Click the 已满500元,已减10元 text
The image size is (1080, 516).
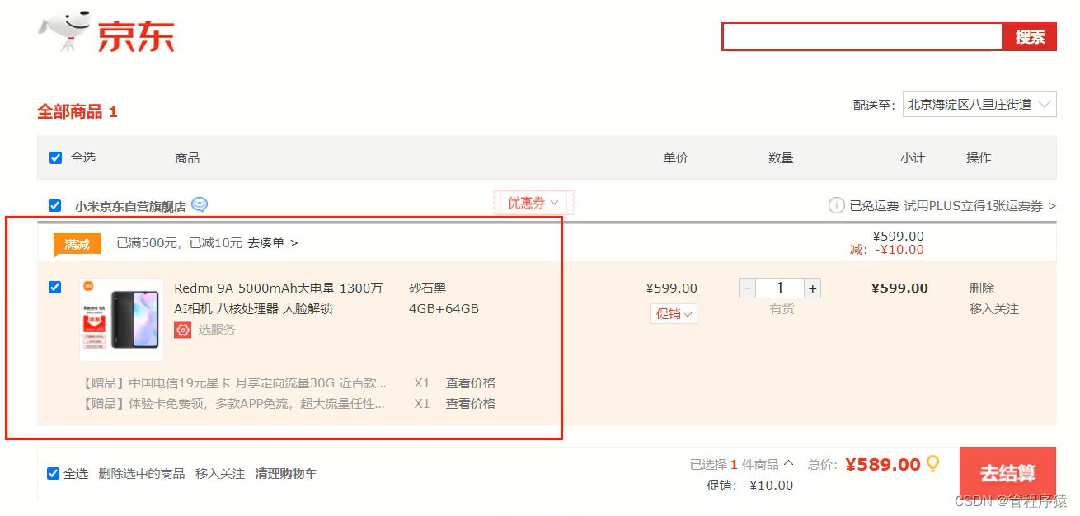[x=180, y=243]
